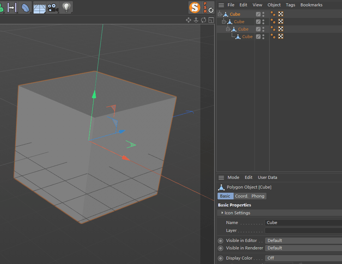Open the Floor grid environment icon

click(40, 7)
